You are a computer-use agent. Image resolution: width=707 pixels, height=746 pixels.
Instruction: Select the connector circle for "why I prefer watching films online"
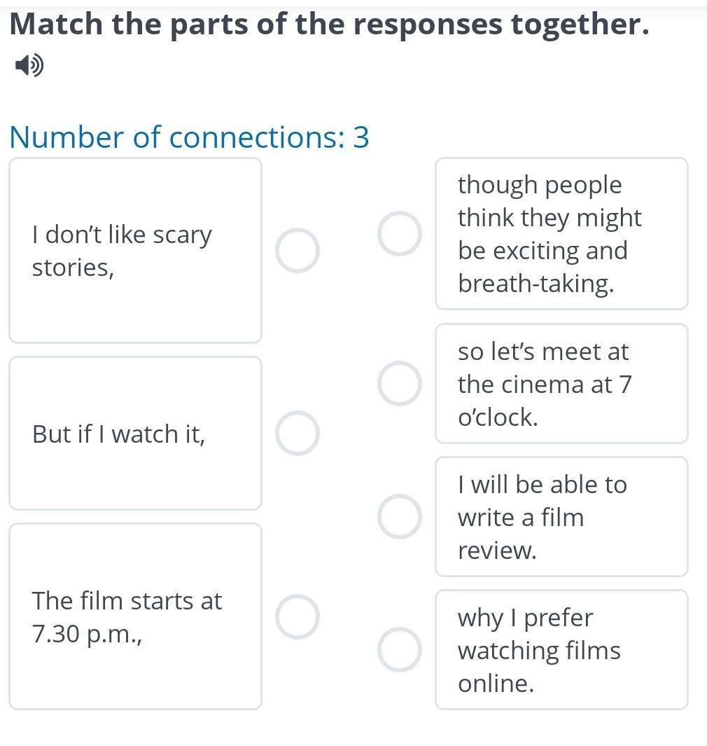[400, 650]
